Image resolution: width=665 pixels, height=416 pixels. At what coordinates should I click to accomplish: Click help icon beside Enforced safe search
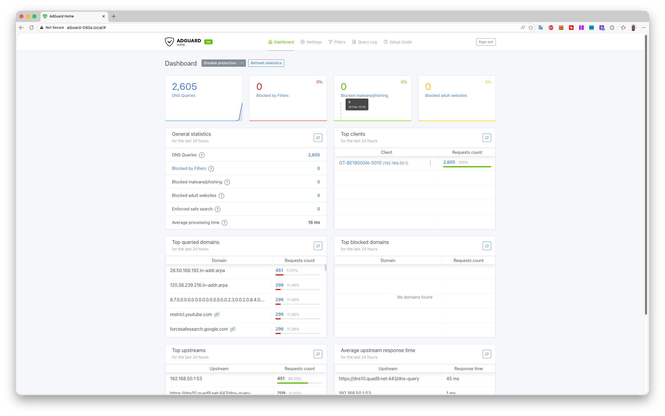tap(218, 209)
